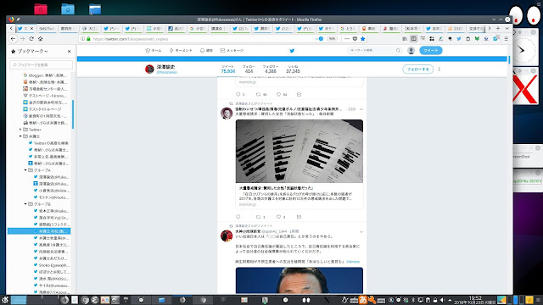Toggle the sidebar view button in Firefox toolbar

413,39
